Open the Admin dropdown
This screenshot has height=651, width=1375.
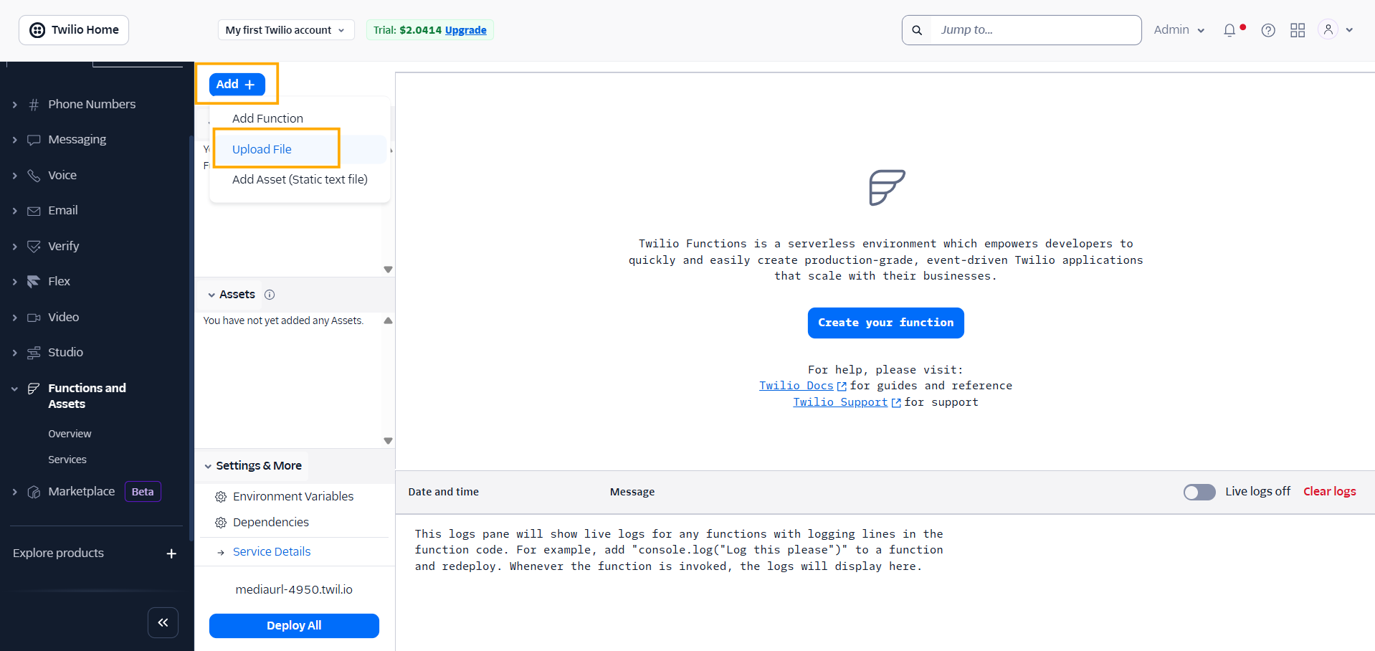click(x=1179, y=30)
